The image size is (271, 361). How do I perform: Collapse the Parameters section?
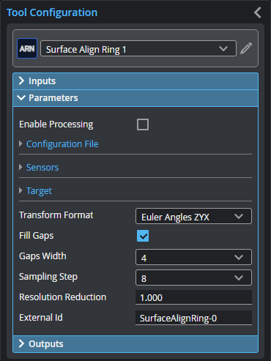135,98
